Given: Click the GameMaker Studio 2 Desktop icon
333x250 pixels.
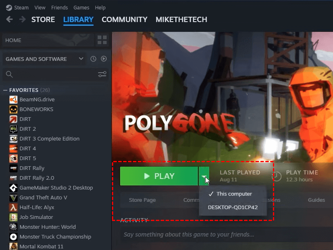Looking at the screenshot, I should pos(13,188).
